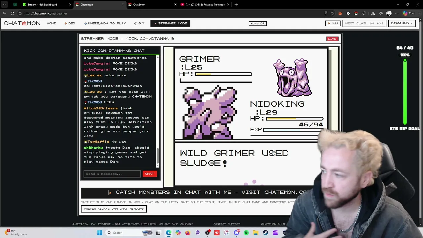Focus the Send a message input
The width and height of the screenshot is (423, 238).
click(112, 174)
